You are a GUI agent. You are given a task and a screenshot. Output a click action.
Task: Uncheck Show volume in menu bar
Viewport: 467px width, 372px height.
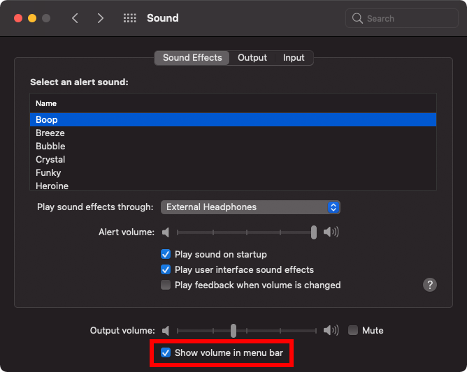click(x=166, y=352)
